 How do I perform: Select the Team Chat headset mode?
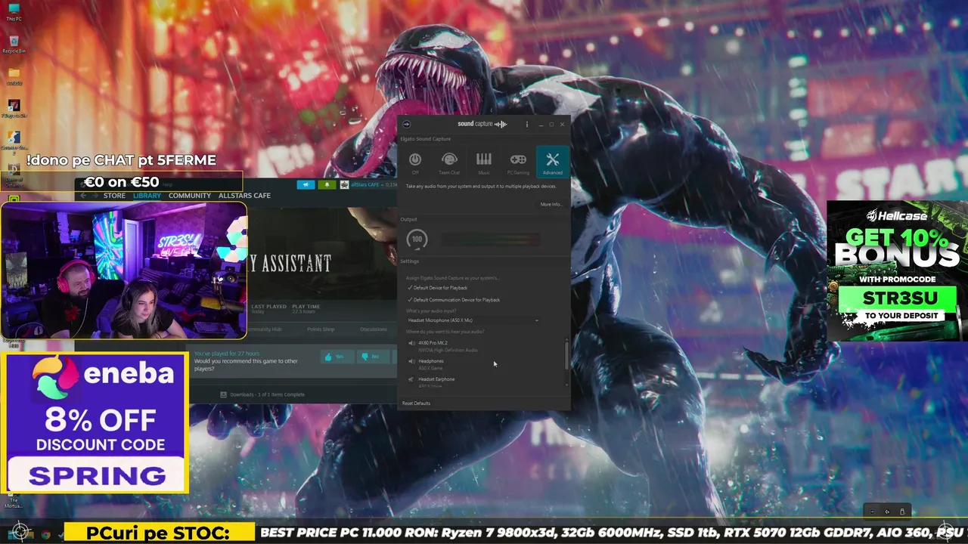(449, 162)
